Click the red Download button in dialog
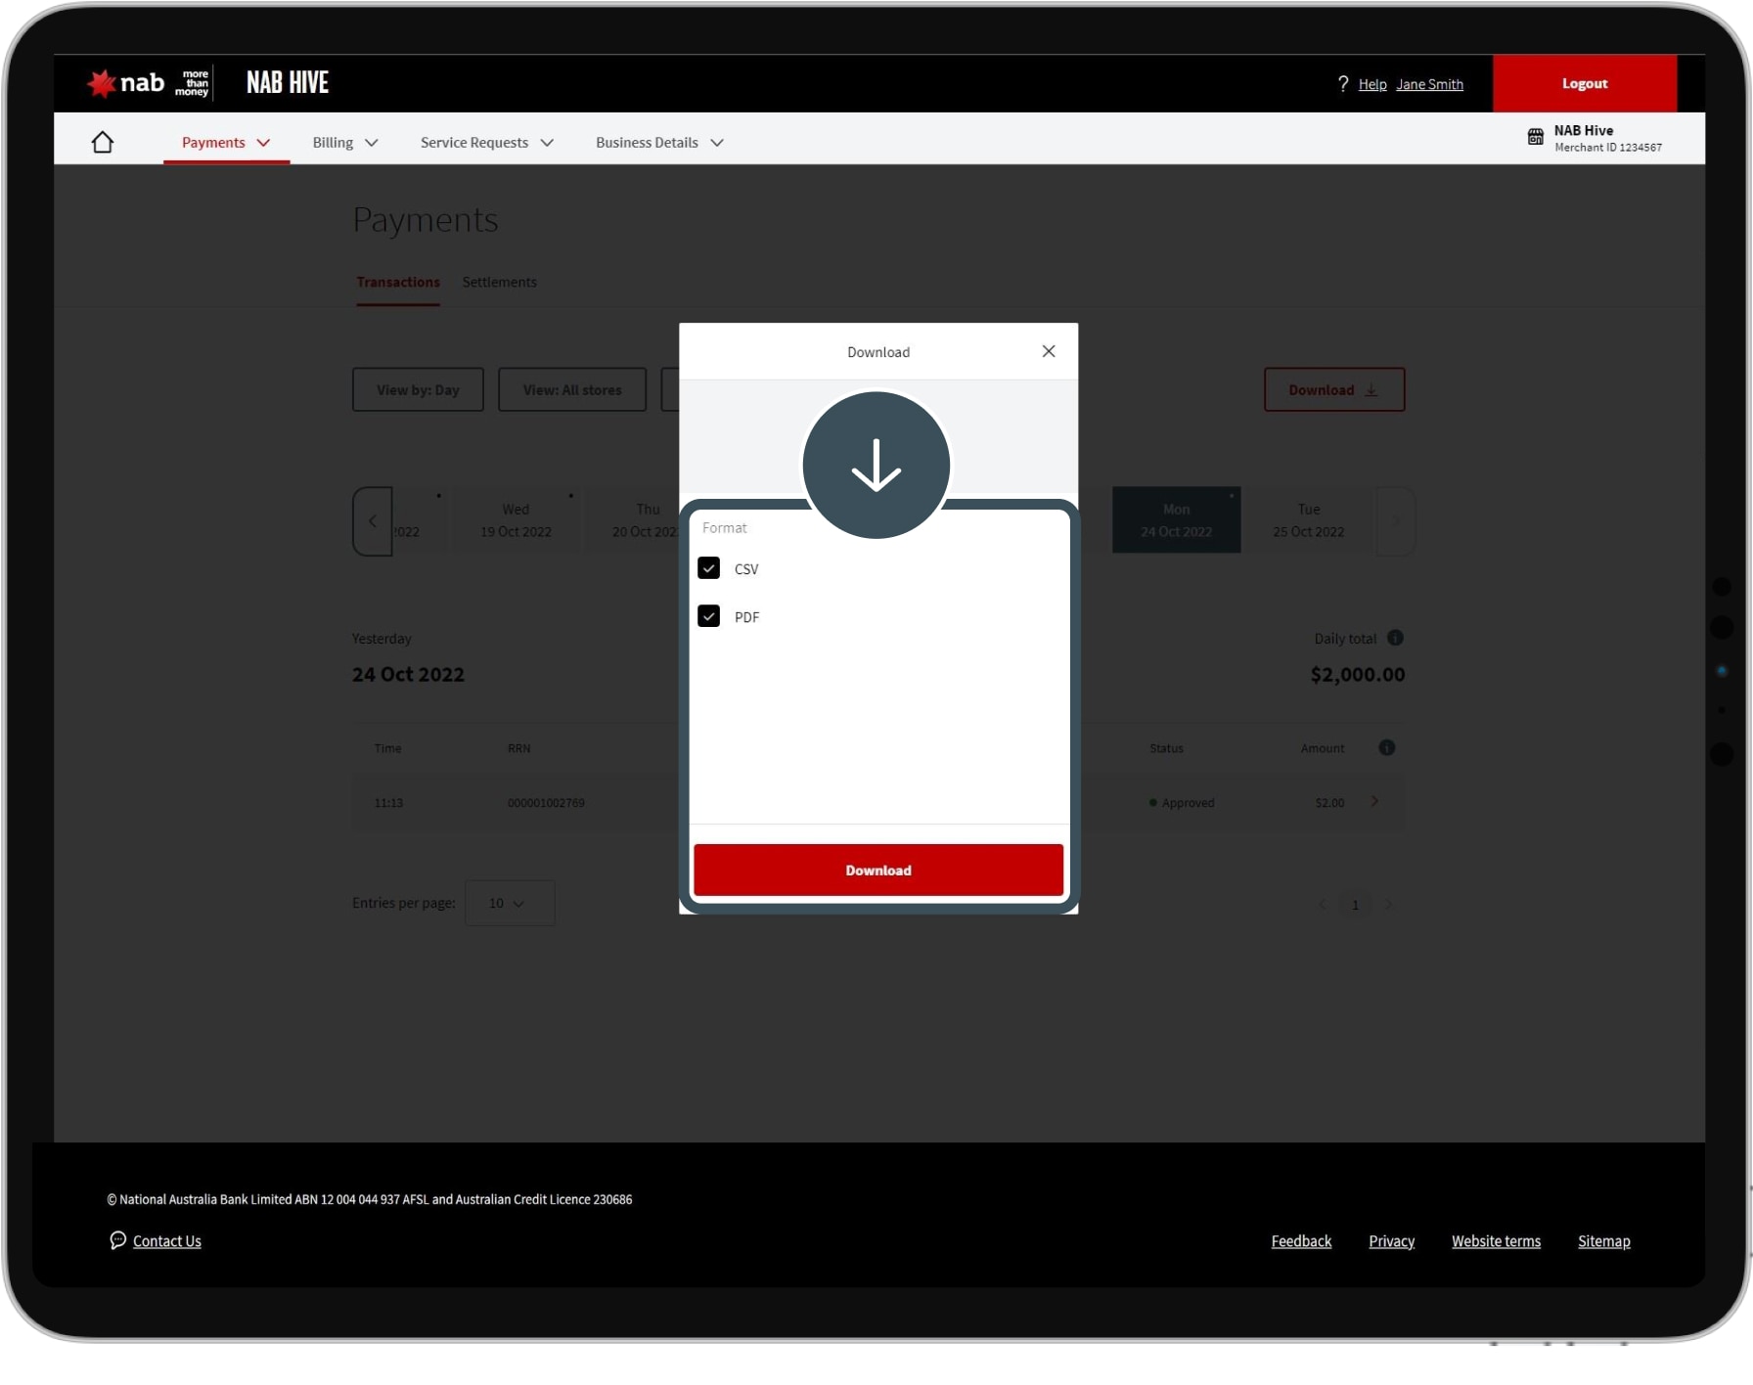1753x1385 pixels. tap(877, 871)
